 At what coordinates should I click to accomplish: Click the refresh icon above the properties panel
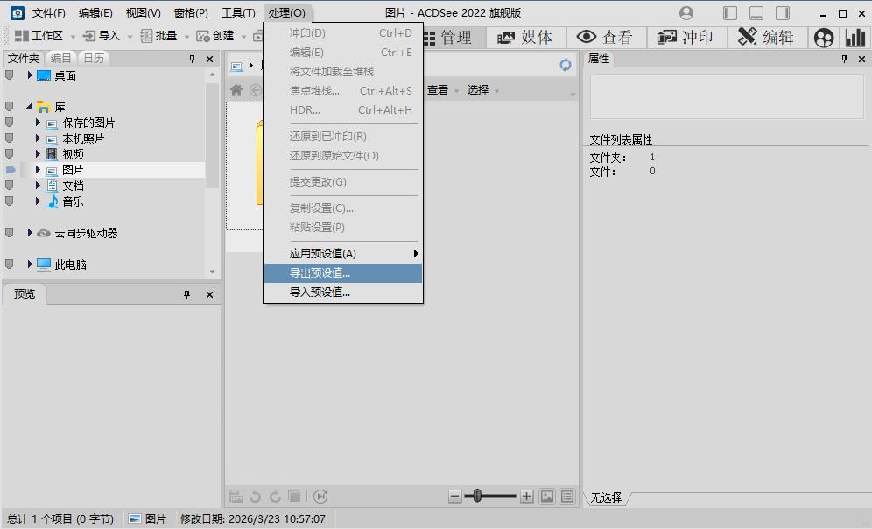(x=564, y=64)
